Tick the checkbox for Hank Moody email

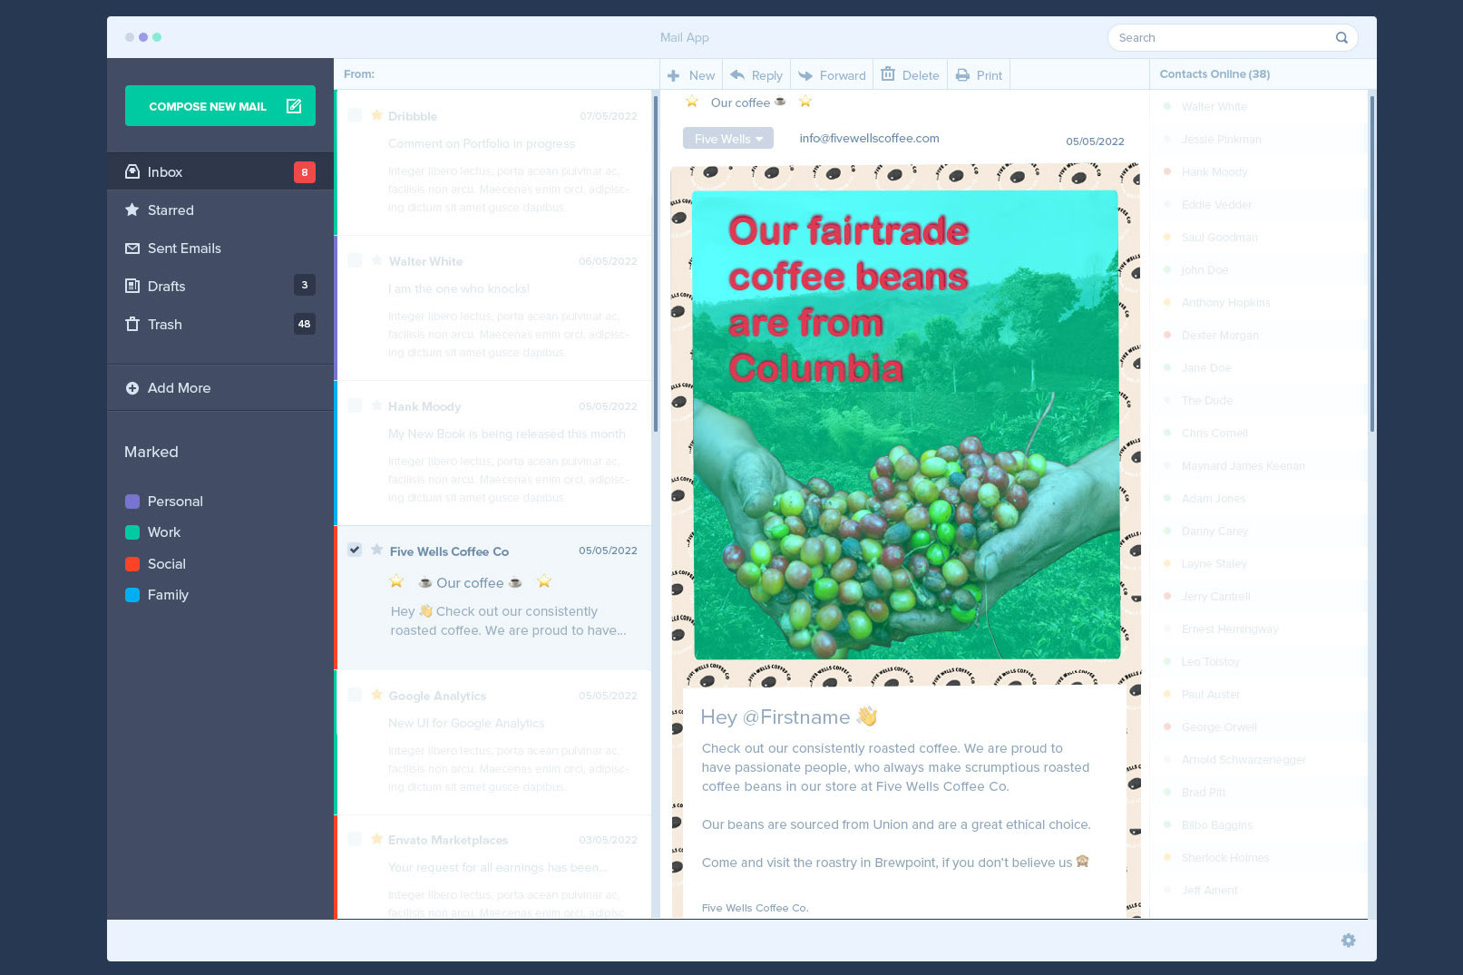point(355,405)
